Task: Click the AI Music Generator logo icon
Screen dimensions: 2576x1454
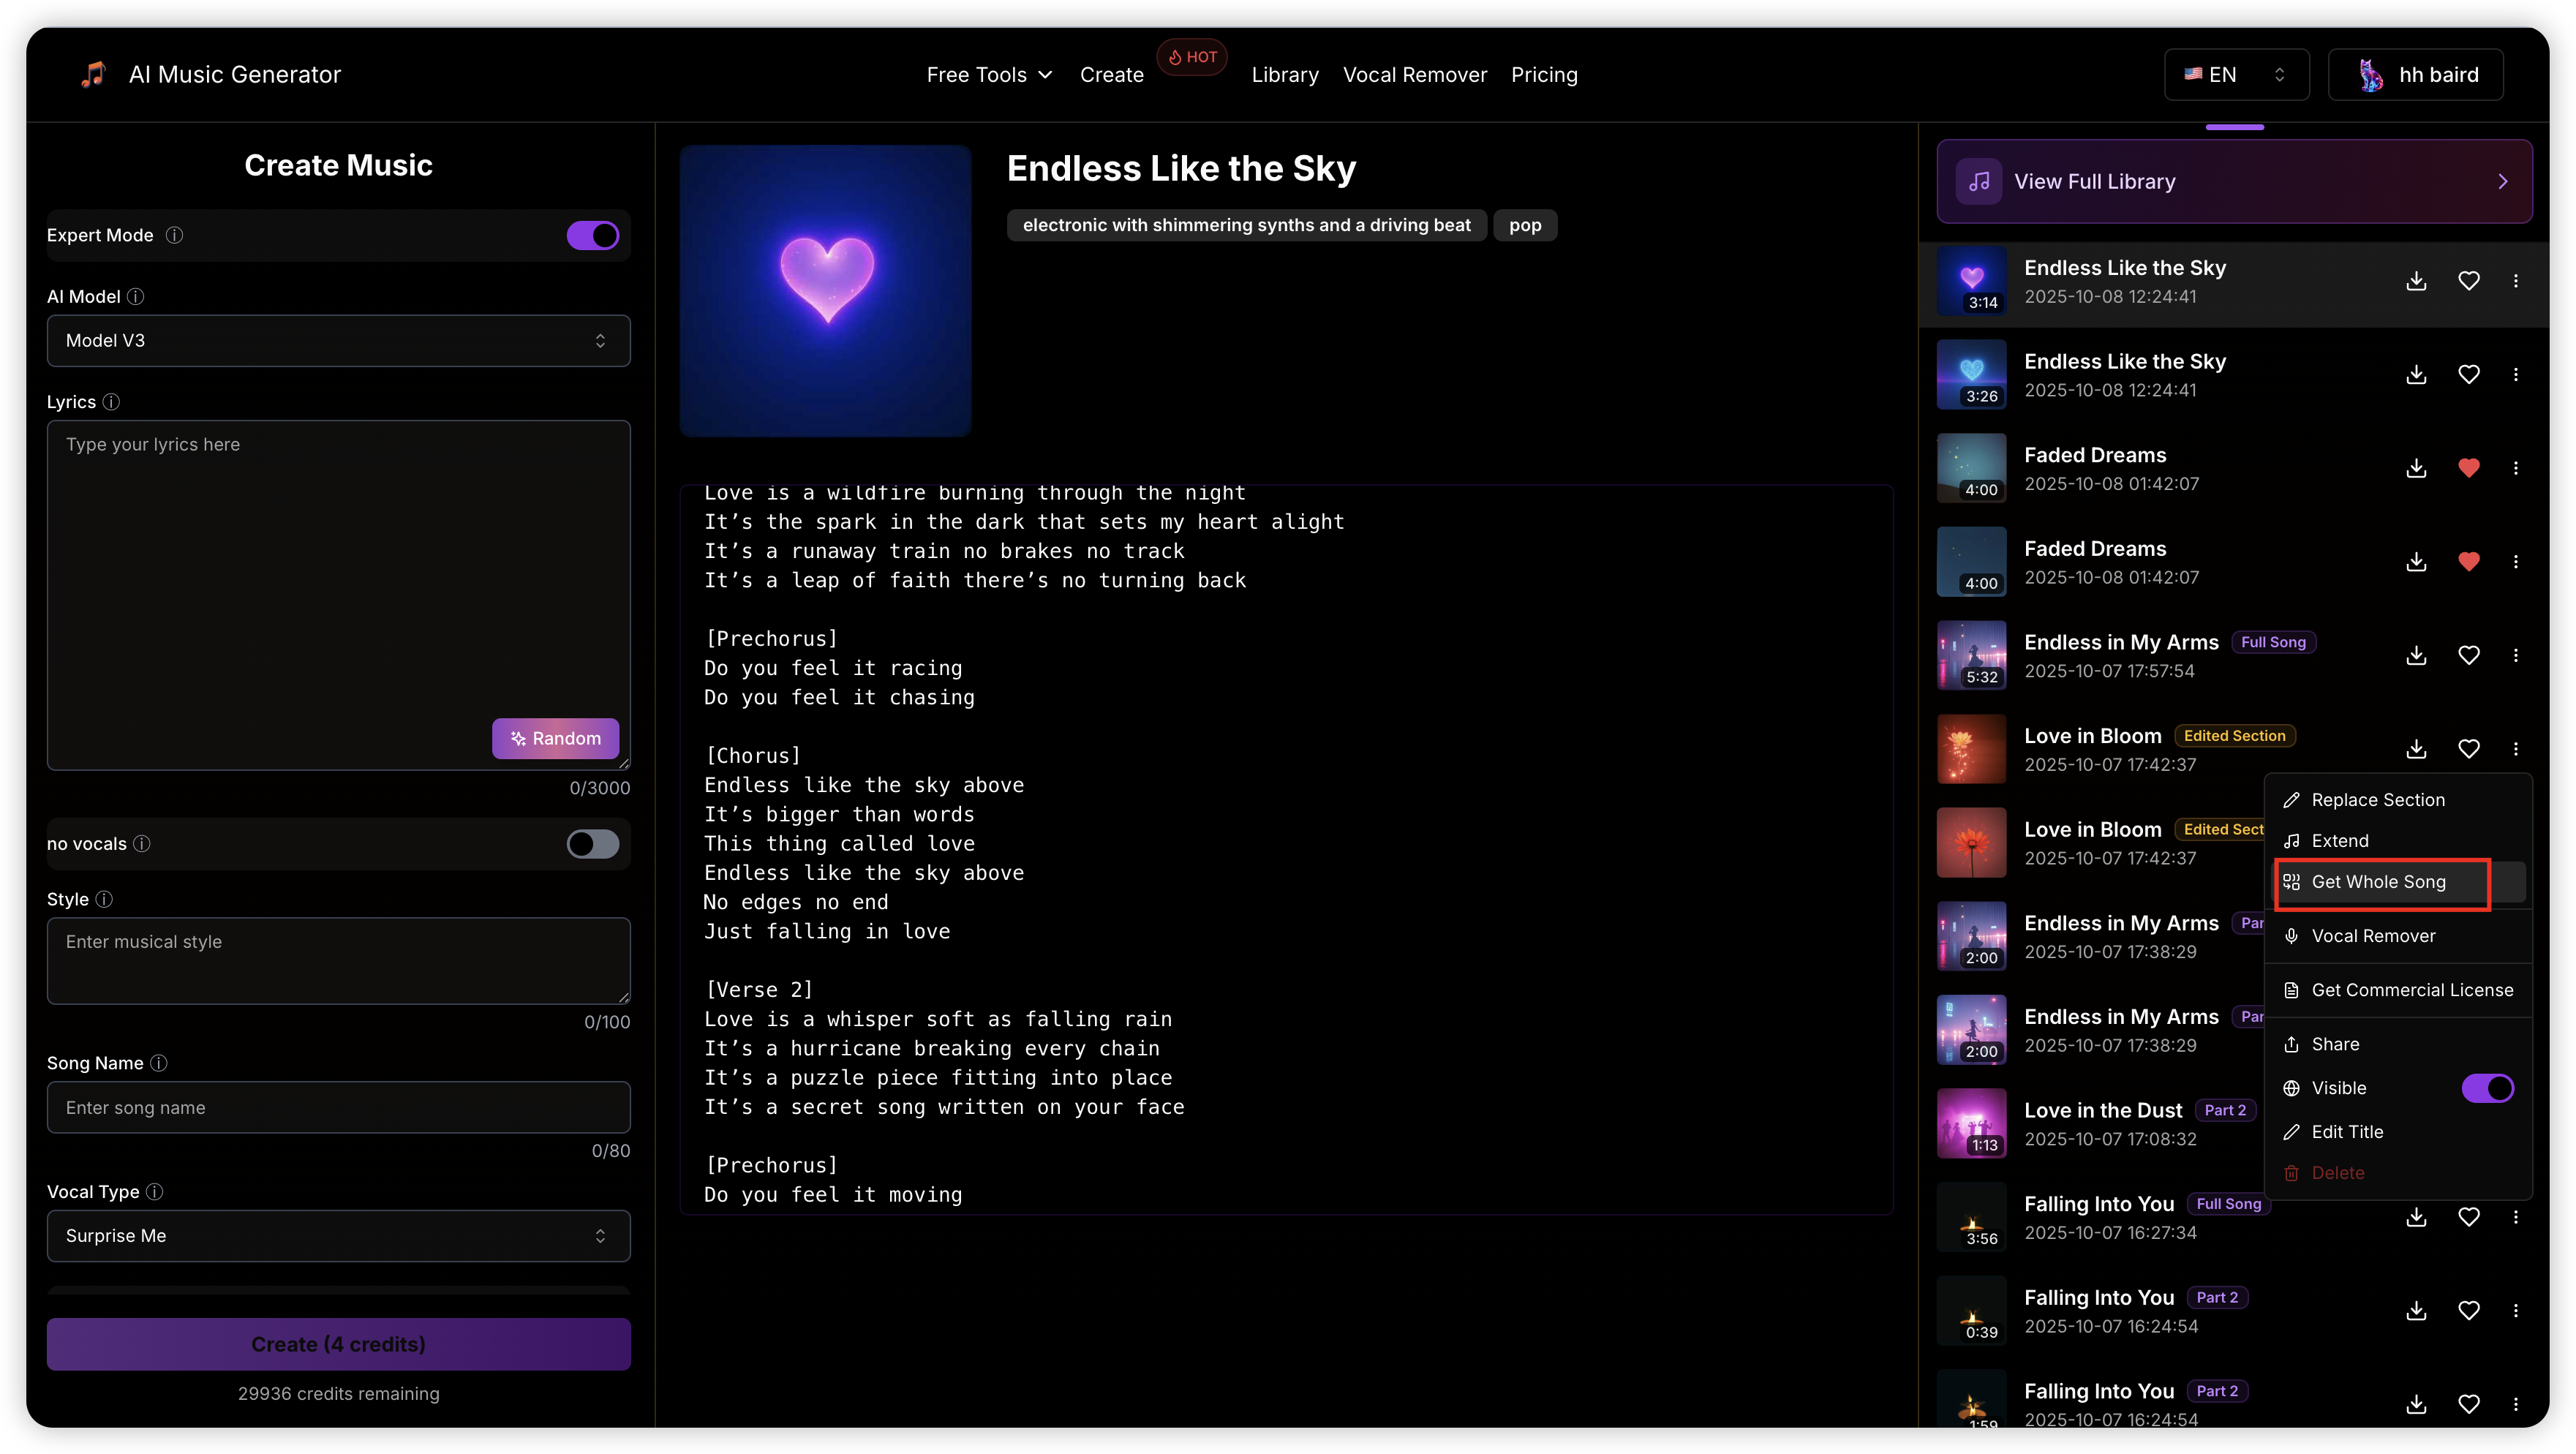Action: [x=93, y=74]
